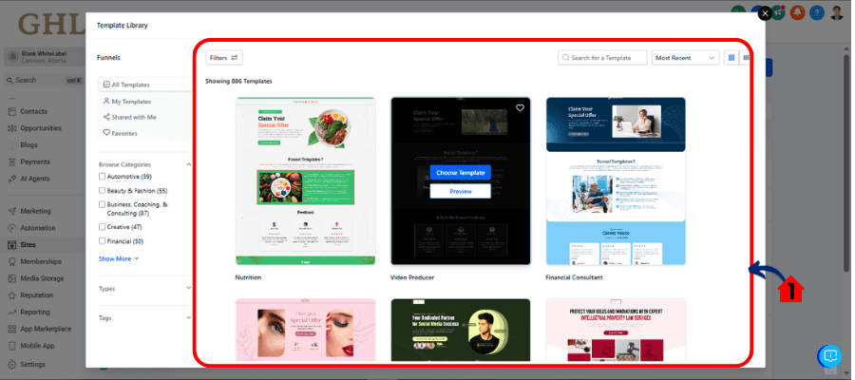Screen dimensions: 855x380
Task: Collapse the Browse Categories section
Action: click(x=189, y=164)
